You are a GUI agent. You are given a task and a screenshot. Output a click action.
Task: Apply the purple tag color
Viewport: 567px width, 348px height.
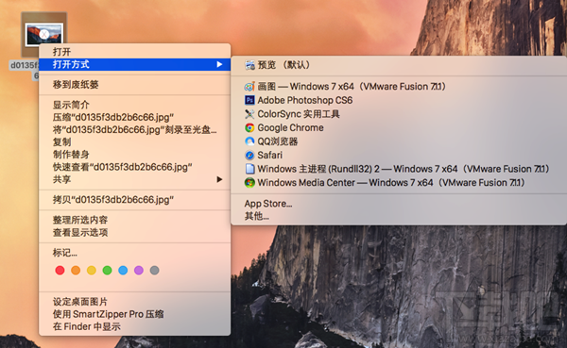pyautogui.click(x=139, y=270)
